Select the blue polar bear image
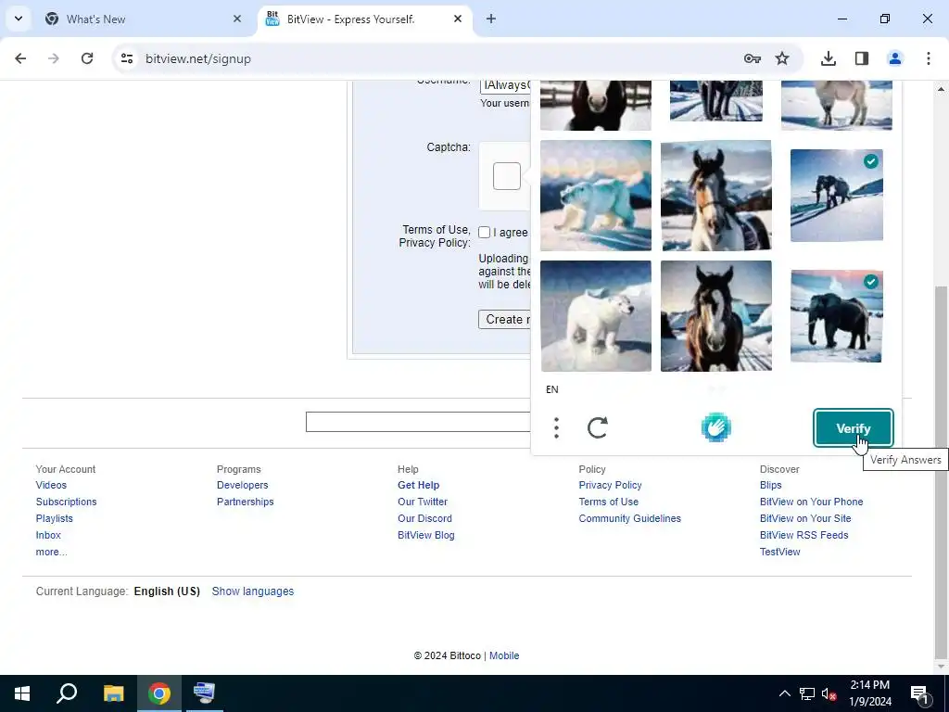 click(x=596, y=196)
